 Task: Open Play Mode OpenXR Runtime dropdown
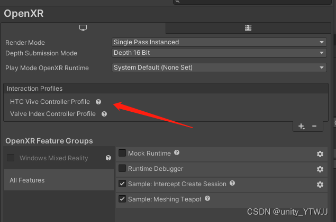tap(219, 67)
